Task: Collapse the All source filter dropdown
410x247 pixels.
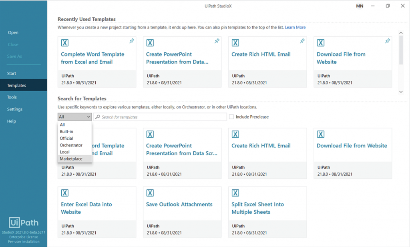Action: (74, 117)
